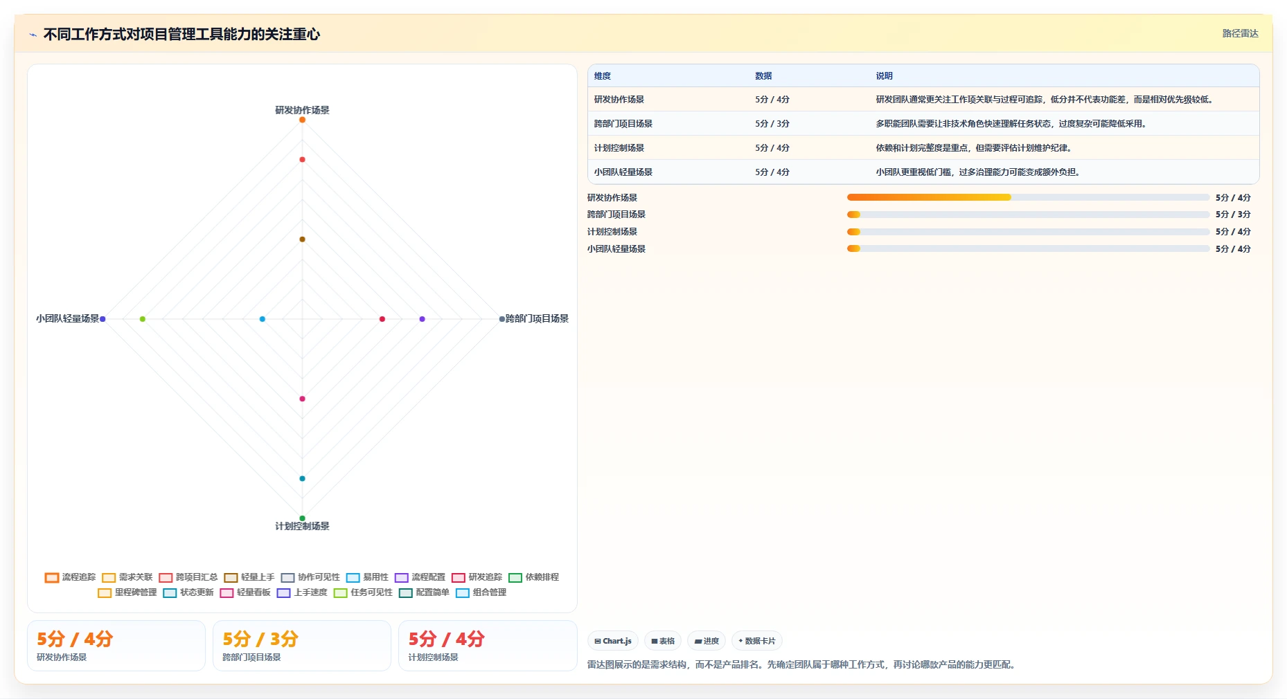Click the lime green point on left axis
The height and width of the screenshot is (699, 1287).
pos(143,319)
